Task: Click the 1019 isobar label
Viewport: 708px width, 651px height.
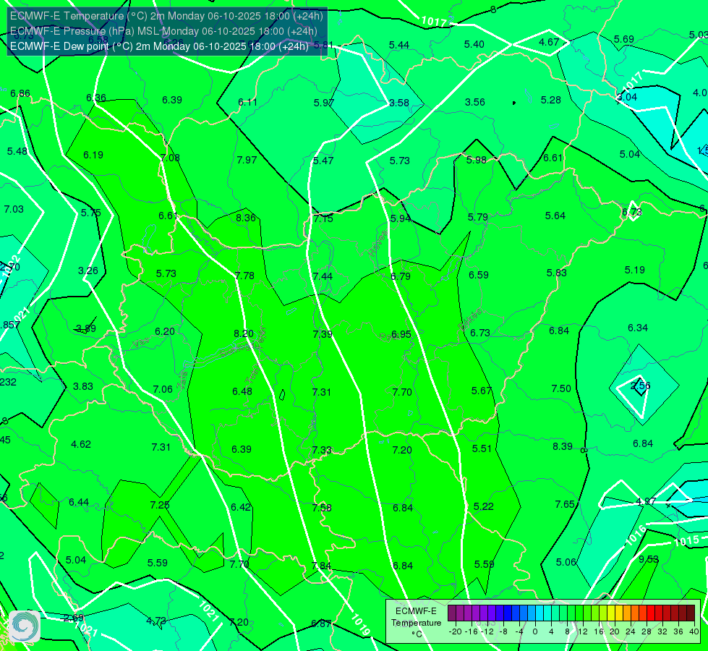Action: point(360,625)
